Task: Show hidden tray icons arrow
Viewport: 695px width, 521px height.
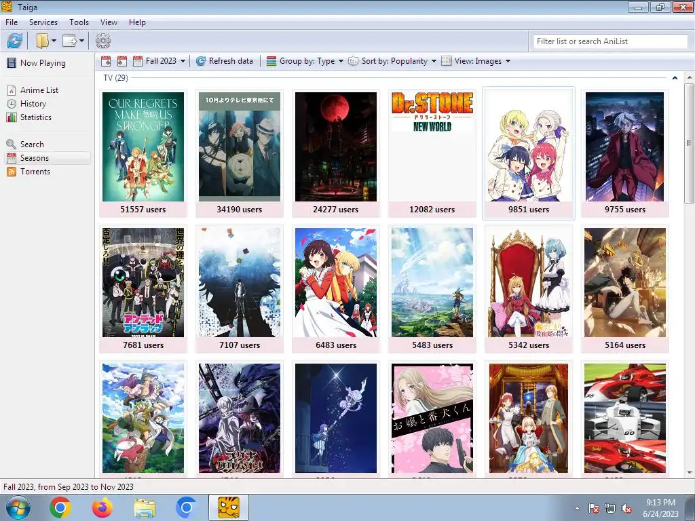Action: point(577,508)
